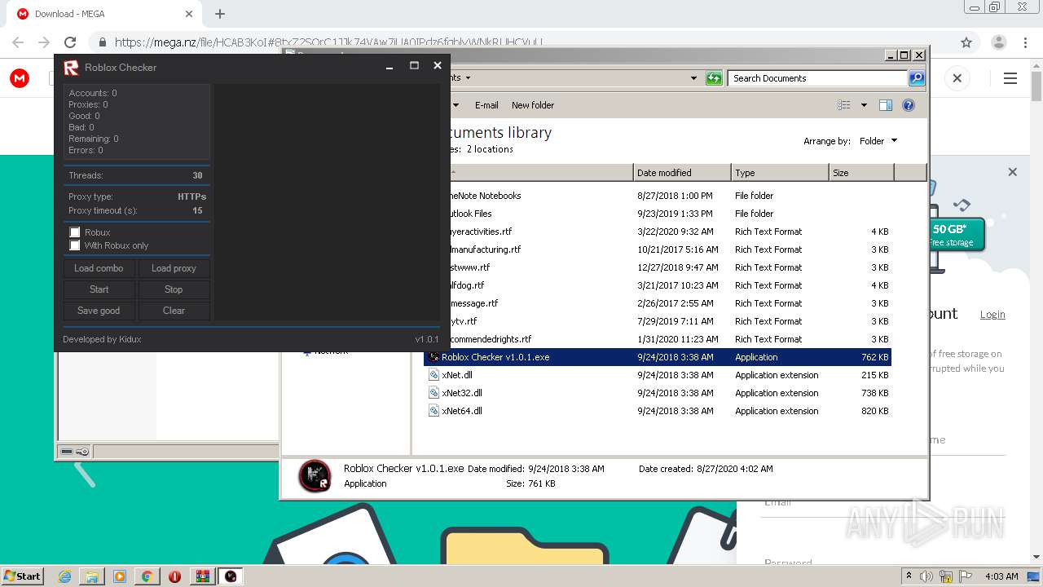The image size is (1043, 587).
Task: Click the Roblox Checker logo in the title bar
Action: (x=71, y=68)
